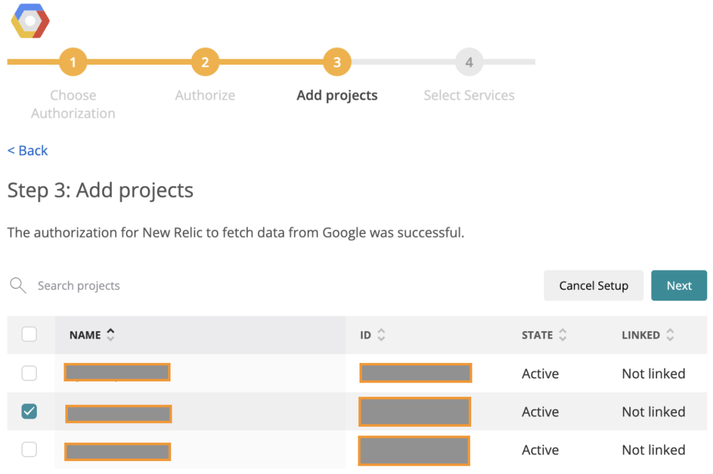Click the Google Cloud Platform hexagon logo
713x474 pixels.
click(30, 21)
